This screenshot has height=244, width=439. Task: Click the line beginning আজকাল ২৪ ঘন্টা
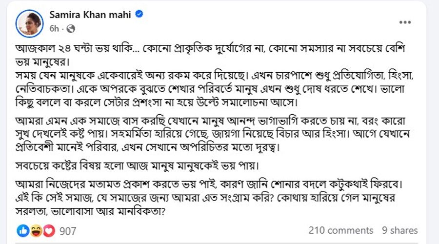(210, 49)
